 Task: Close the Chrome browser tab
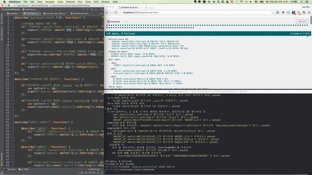point(146,8)
